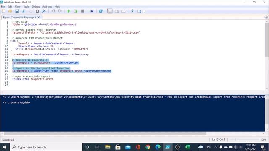Open the Edit menu
This screenshot has width=269, height=151.
(x=10, y=7)
